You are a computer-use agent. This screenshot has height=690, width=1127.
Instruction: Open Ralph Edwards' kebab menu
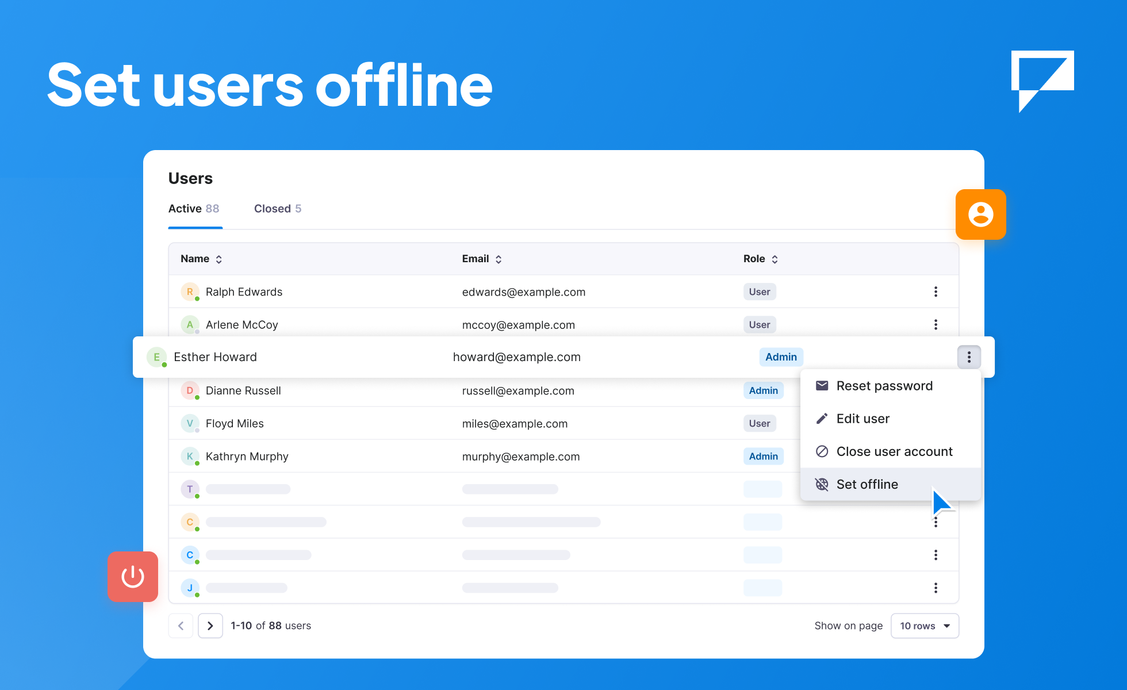click(x=936, y=292)
